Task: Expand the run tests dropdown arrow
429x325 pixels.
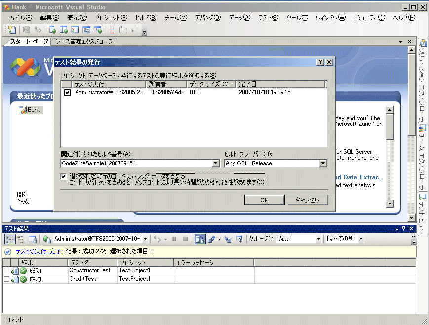Action: (x=165, y=239)
